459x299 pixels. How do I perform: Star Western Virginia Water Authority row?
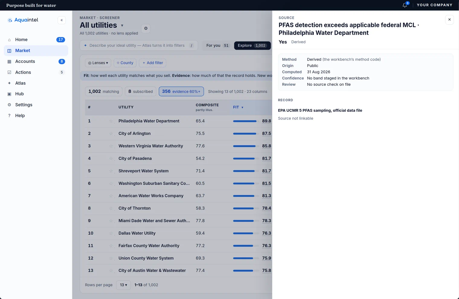[111, 146]
